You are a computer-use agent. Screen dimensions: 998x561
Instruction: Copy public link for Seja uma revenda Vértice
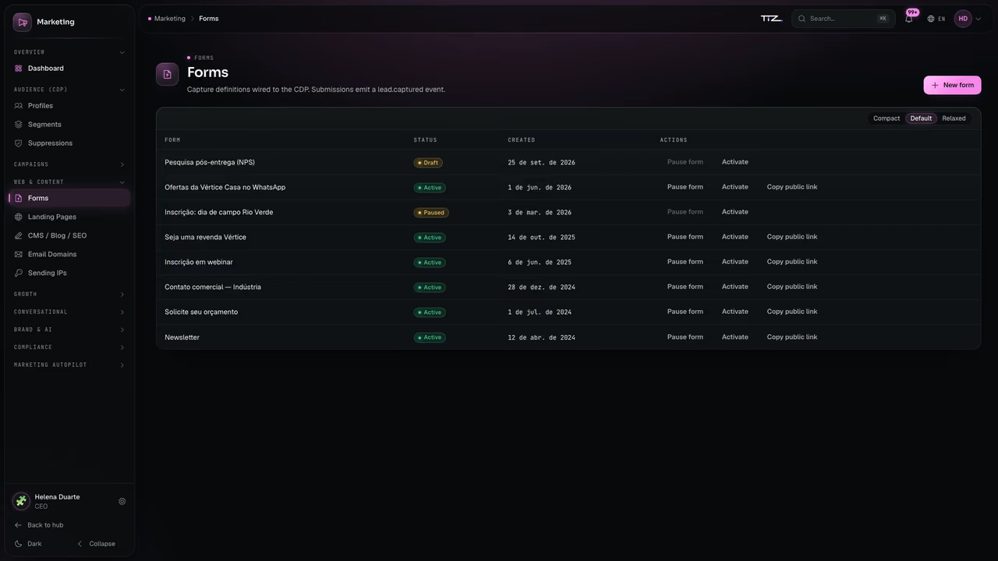(x=792, y=237)
